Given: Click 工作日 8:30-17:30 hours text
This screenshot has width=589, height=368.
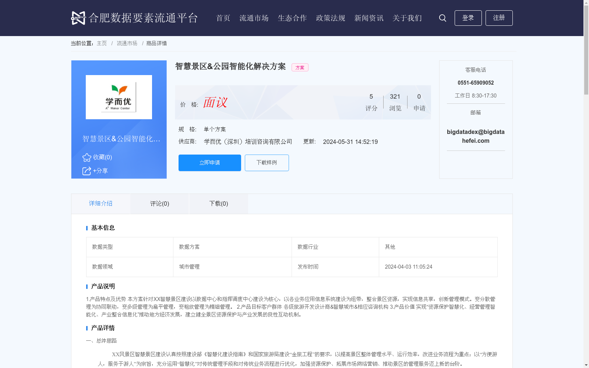Looking at the screenshot, I should click(x=476, y=96).
